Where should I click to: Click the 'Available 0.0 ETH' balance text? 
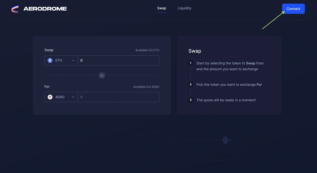(147, 50)
